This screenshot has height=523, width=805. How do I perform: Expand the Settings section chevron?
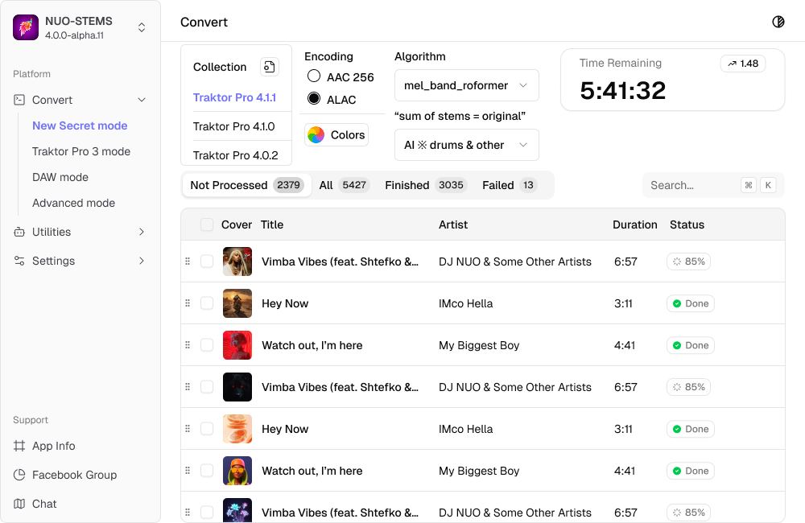point(142,261)
